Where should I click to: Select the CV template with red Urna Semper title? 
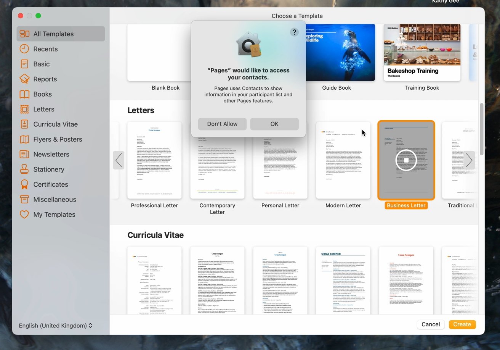pos(406,281)
